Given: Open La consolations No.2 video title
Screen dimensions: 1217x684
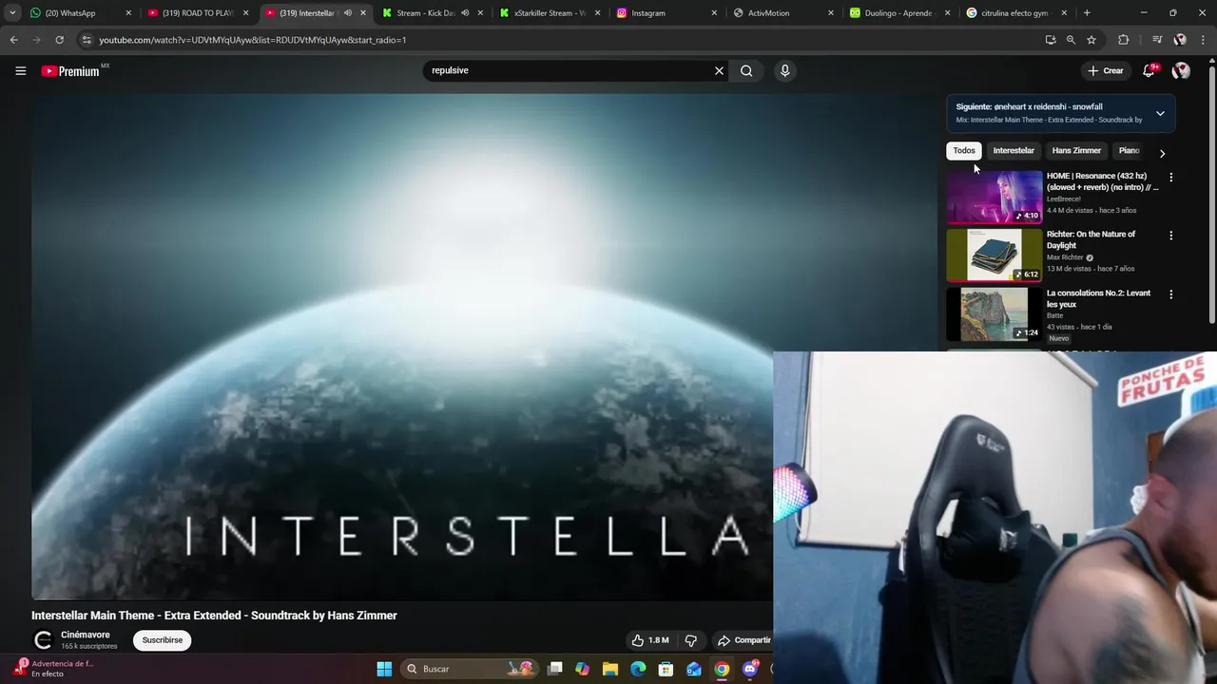Looking at the screenshot, I should [1098, 298].
